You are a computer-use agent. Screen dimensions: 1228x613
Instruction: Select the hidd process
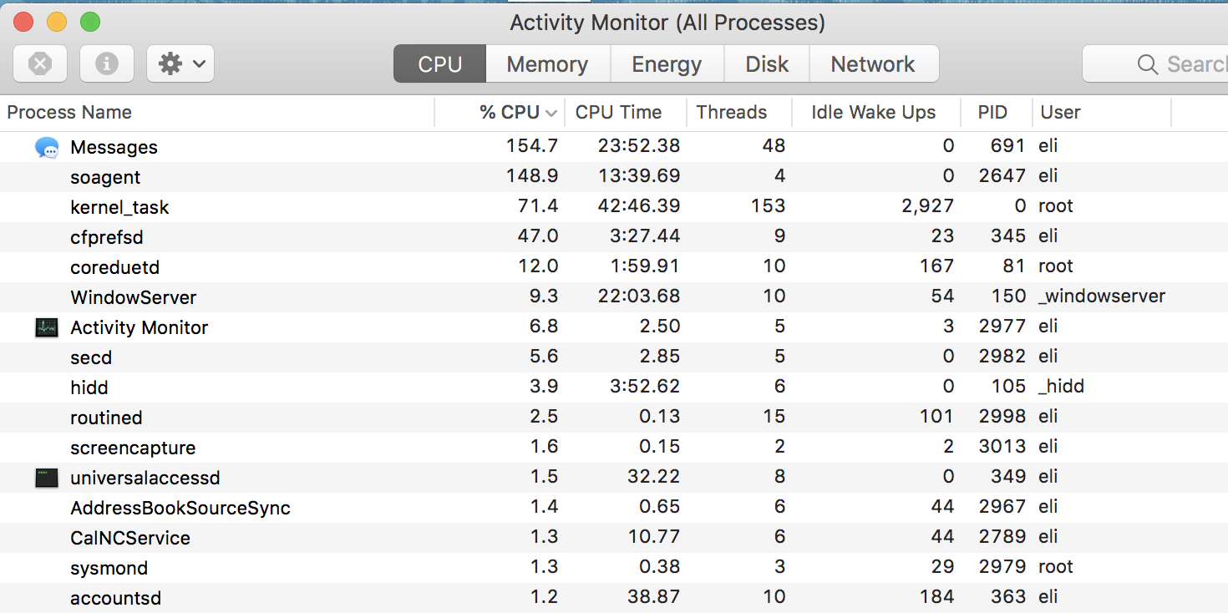click(x=89, y=388)
